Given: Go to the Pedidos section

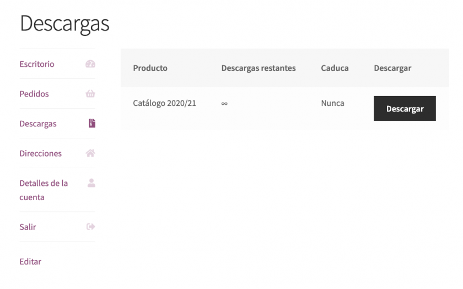Looking at the screenshot, I should 34,94.
